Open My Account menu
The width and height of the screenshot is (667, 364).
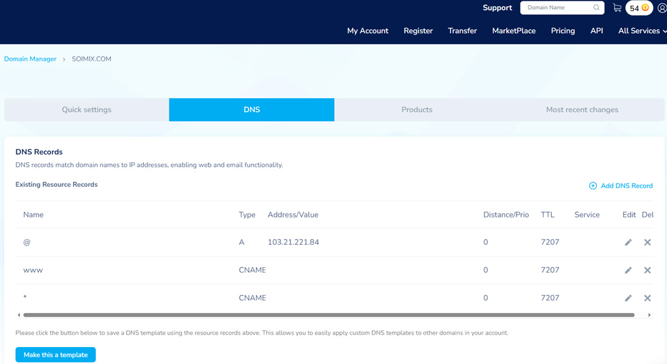[367, 31]
